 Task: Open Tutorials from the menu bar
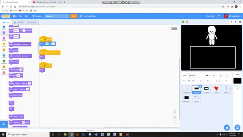pos(37,16)
